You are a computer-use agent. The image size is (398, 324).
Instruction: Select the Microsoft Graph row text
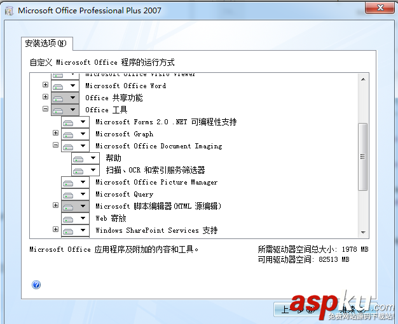(125, 134)
